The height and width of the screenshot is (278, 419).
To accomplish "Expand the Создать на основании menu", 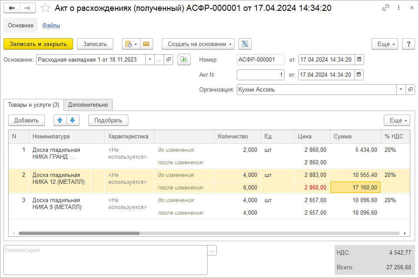I will click(x=198, y=44).
